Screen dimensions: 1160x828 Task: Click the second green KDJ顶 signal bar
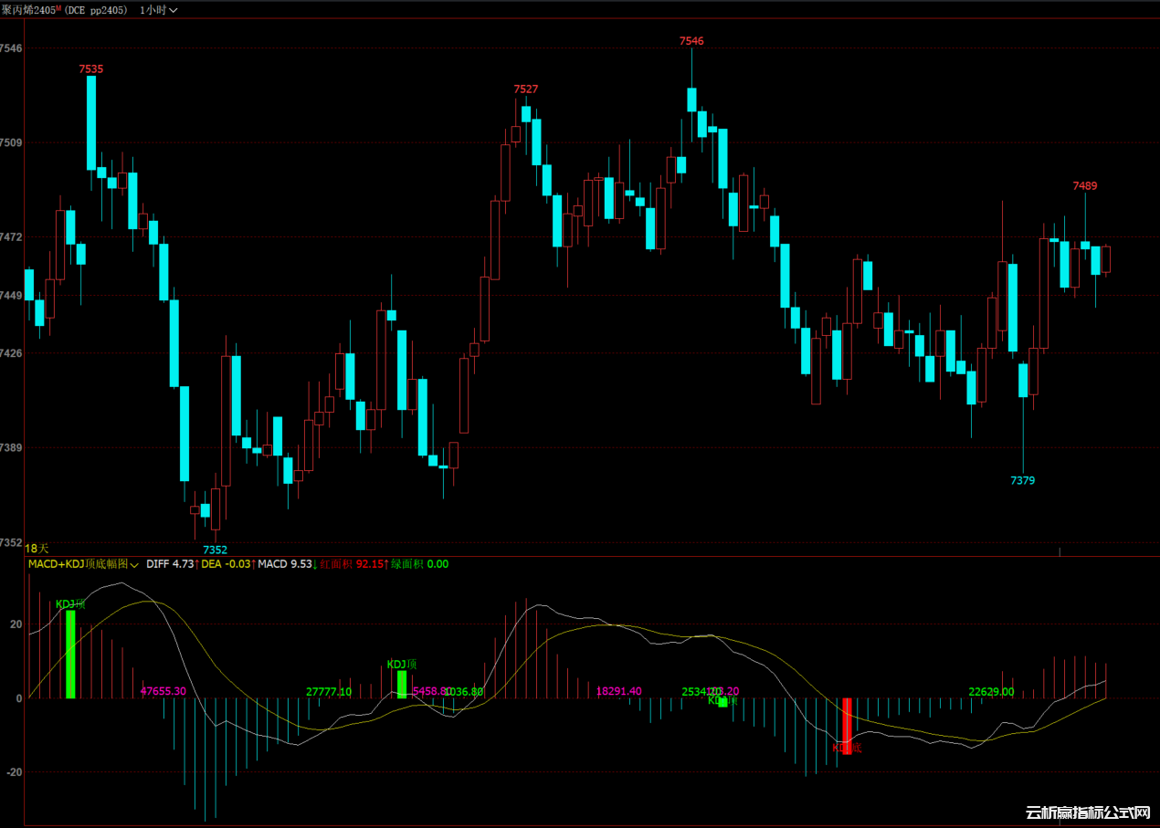(x=402, y=684)
